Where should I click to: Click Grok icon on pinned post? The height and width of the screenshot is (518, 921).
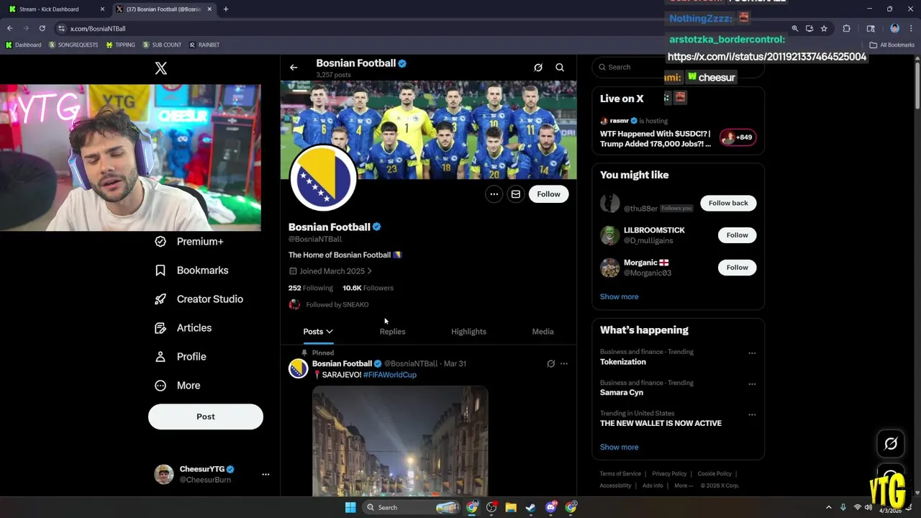(551, 364)
